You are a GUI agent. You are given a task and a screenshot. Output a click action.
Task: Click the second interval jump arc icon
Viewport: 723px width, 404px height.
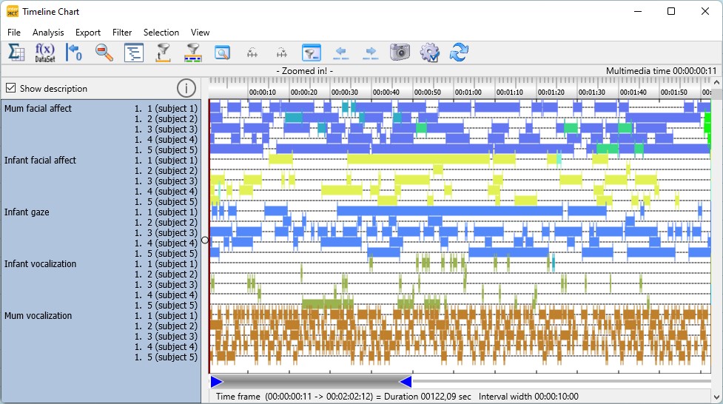coord(281,53)
